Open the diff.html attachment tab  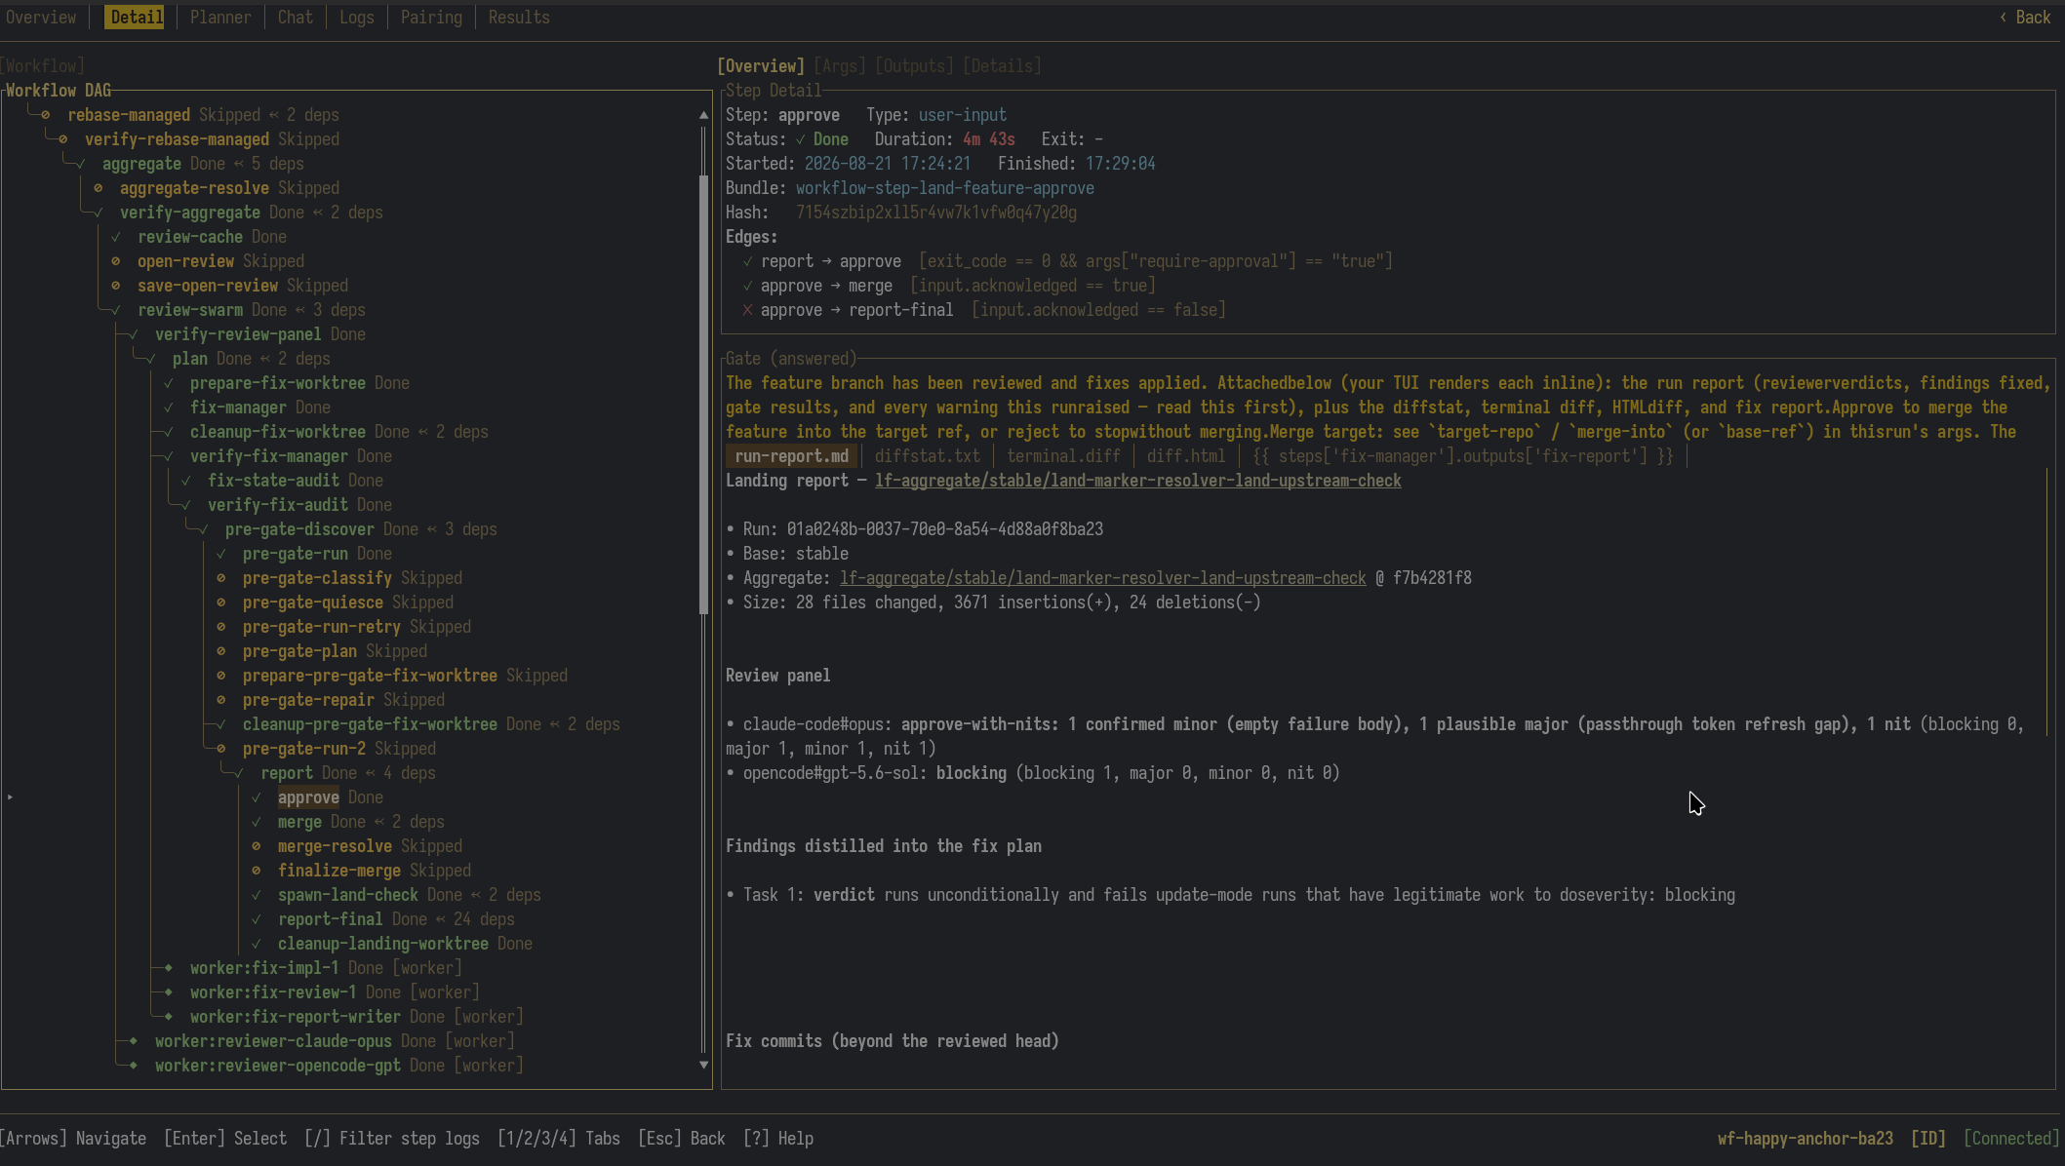[x=1186, y=456]
